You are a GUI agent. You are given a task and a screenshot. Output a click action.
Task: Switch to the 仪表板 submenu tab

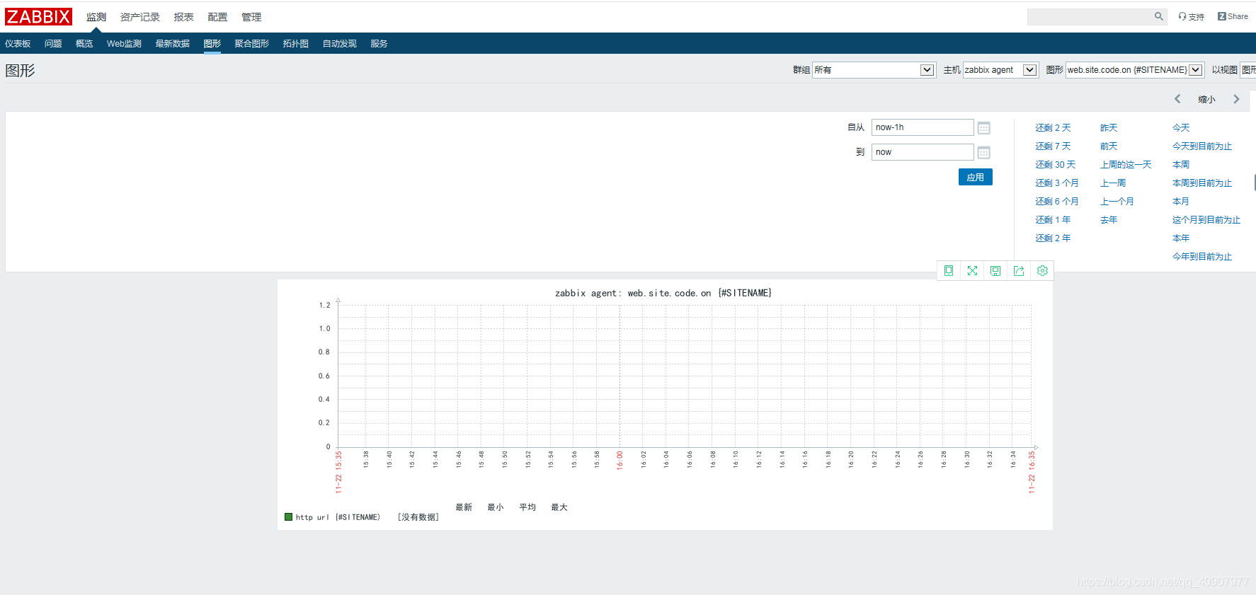coord(18,44)
